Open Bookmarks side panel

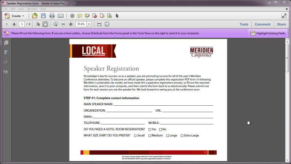(x=6, y=52)
